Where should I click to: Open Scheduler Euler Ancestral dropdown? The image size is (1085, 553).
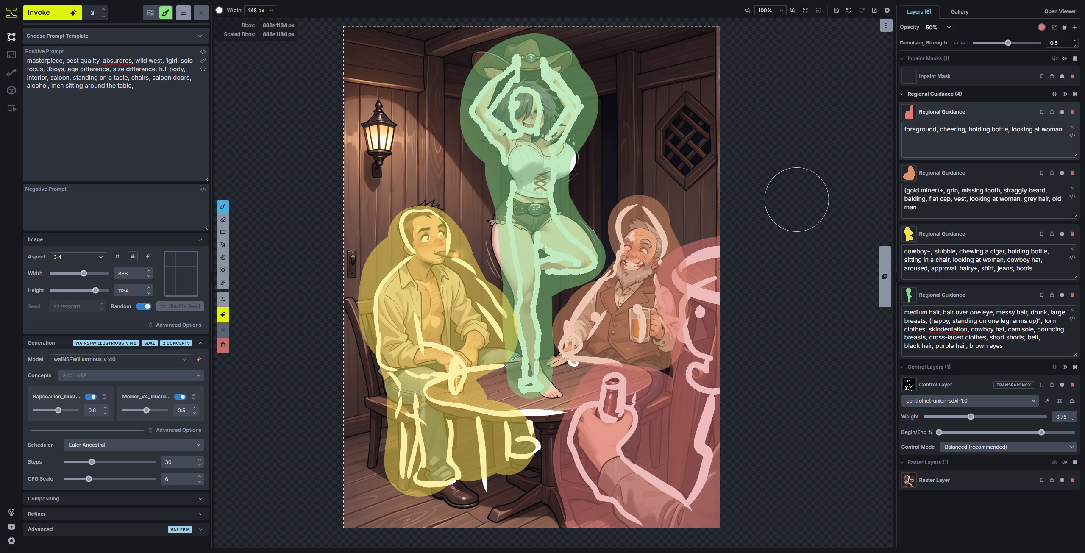coord(134,445)
